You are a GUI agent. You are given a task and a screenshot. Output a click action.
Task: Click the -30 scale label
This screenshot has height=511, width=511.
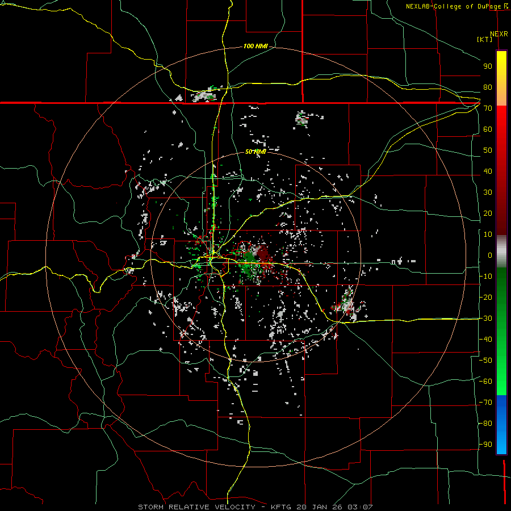485,319
